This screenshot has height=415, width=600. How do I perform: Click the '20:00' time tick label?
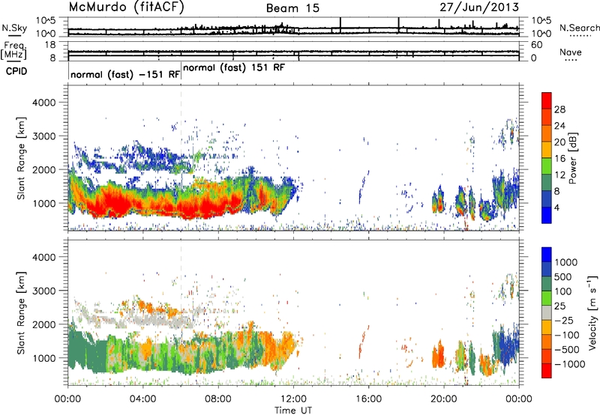pyautogui.click(x=443, y=399)
